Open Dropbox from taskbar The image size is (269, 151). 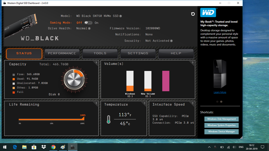coord(44,147)
